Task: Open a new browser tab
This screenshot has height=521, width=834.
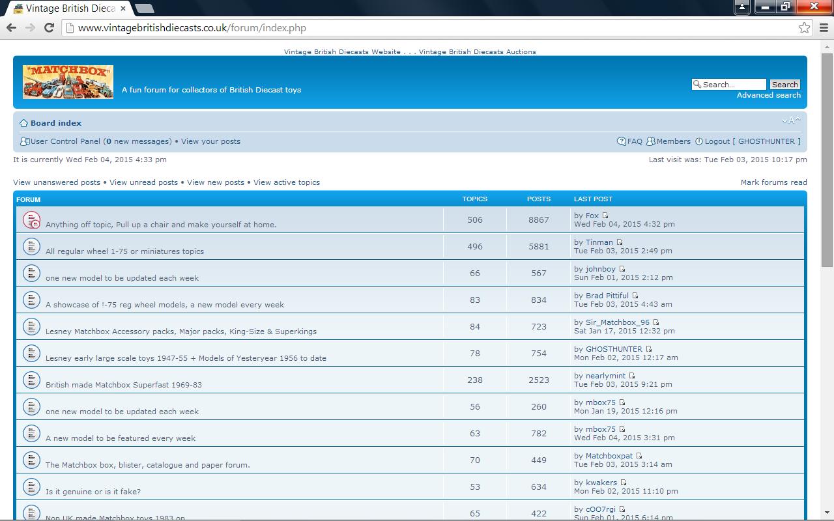Action: pyautogui.click(x=145, y=8)
